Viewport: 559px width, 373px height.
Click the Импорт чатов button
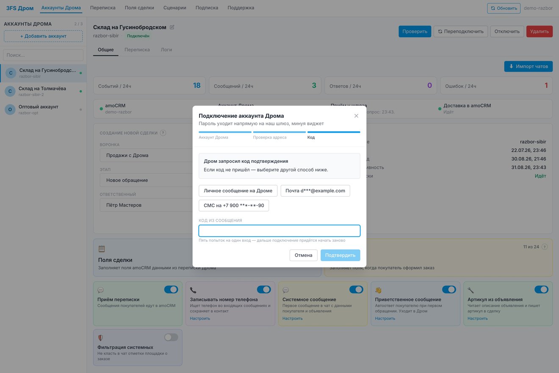(x=529, y=67)
